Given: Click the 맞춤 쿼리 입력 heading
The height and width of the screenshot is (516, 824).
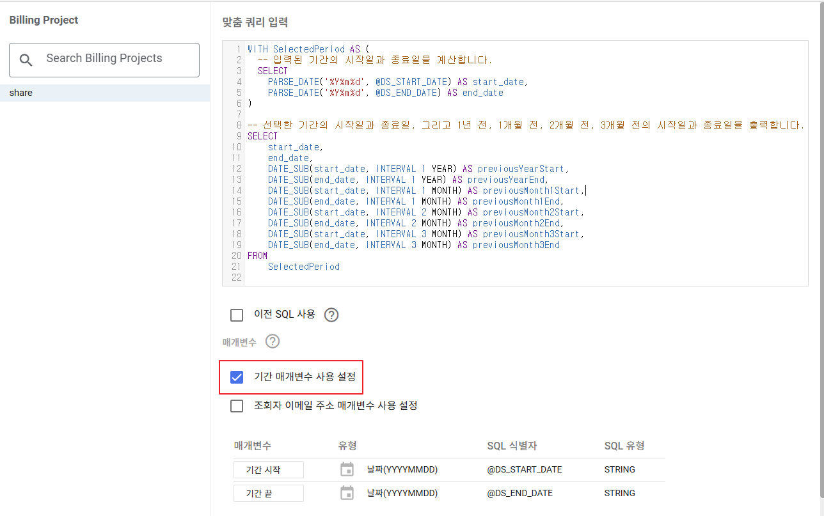Looking at the screenshot, I should click(x=255, y=22).
